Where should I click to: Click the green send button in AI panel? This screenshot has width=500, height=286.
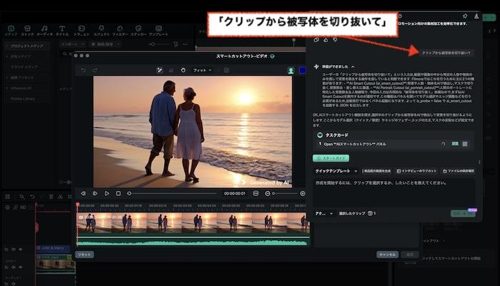(x=462, y=214)
